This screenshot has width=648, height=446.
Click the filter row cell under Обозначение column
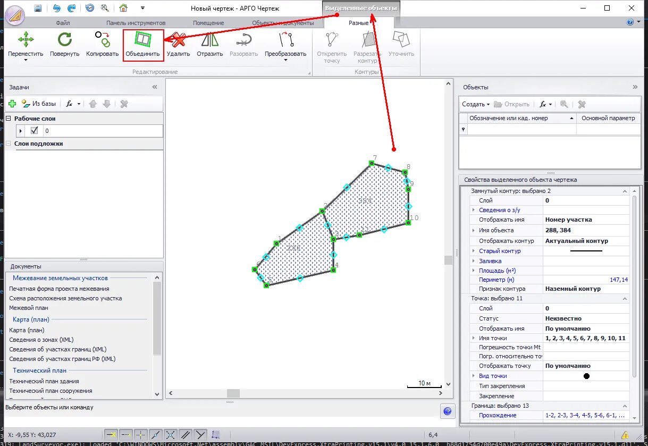521,129
